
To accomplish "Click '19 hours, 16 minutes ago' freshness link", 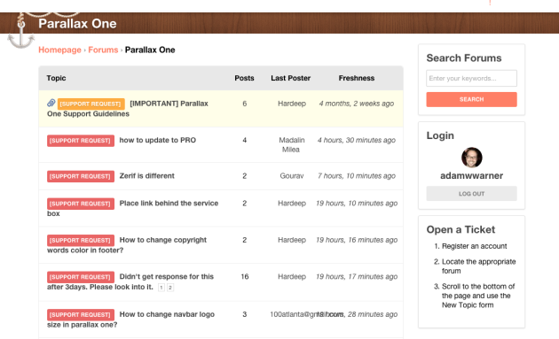I will [357, 240].
